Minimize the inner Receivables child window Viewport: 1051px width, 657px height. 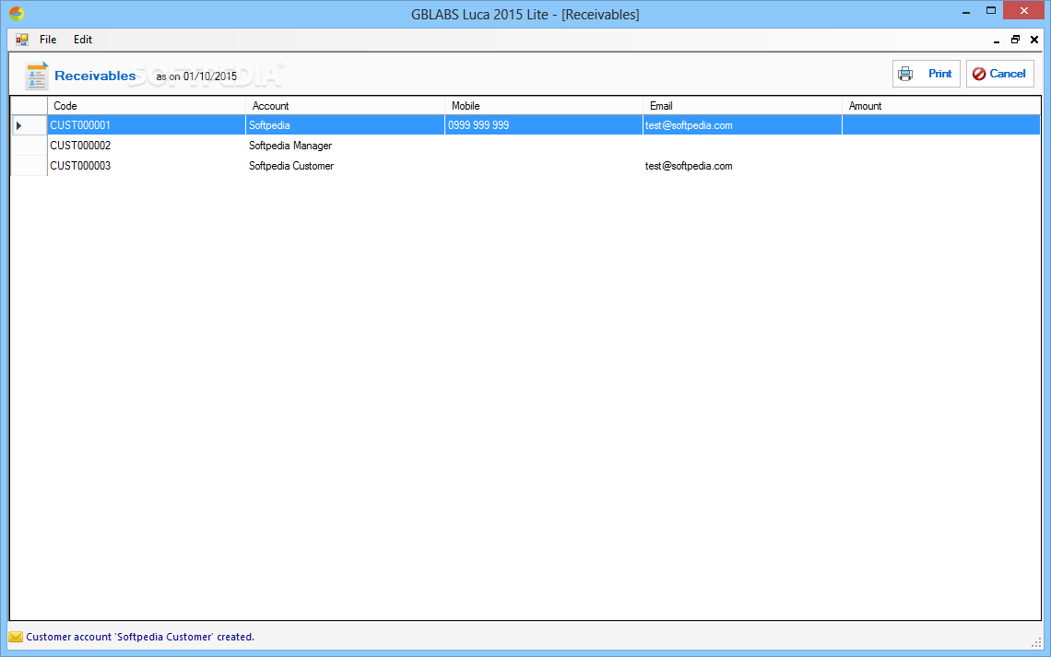[x=997, y=40]
